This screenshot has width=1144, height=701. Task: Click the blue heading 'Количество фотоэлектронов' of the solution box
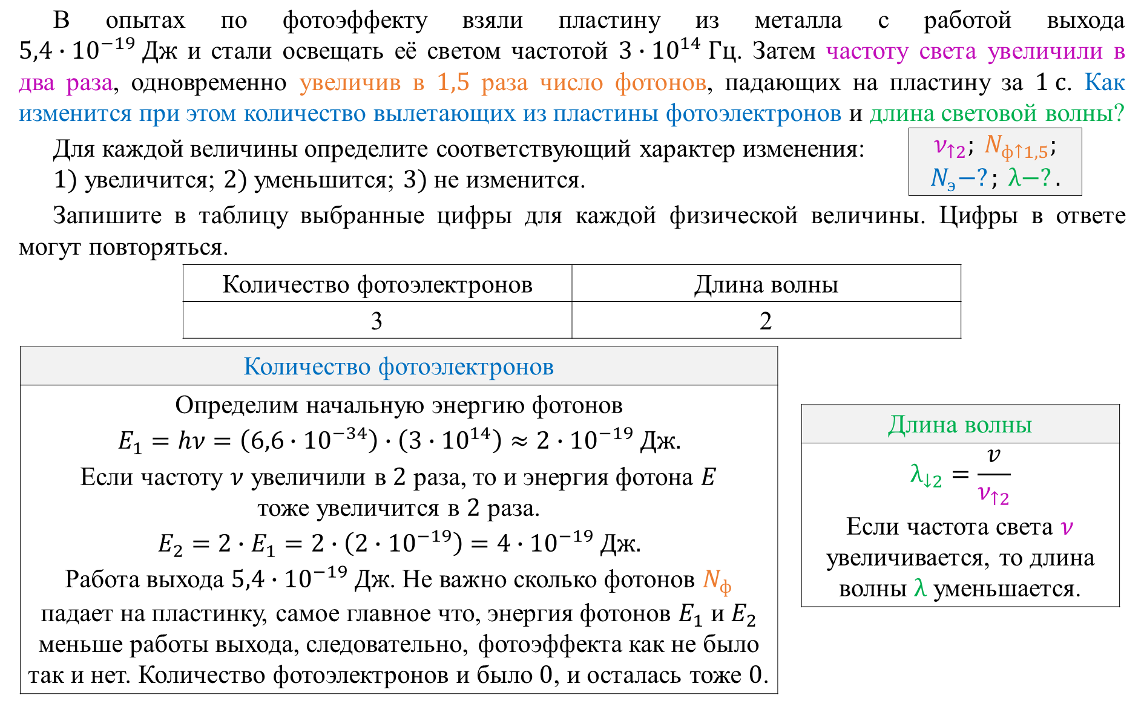pyautogui.click(x=399, y=367)
